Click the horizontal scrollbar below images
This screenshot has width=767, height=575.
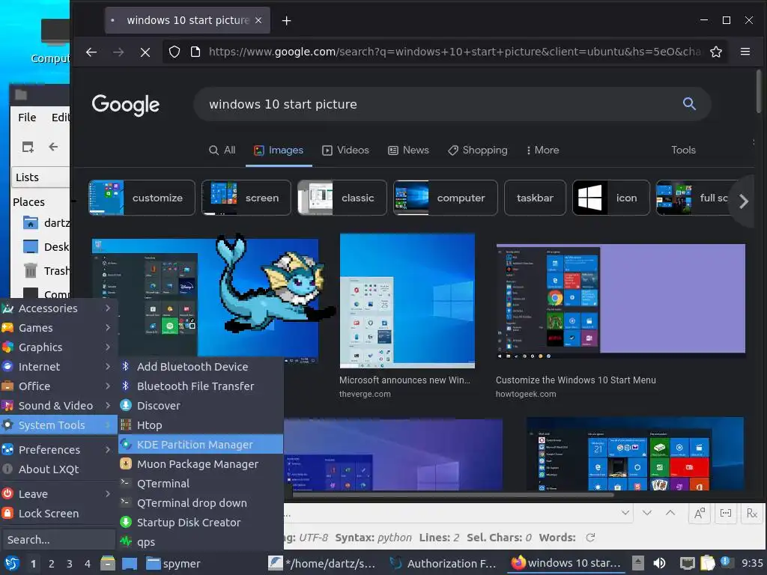[453, 495]
